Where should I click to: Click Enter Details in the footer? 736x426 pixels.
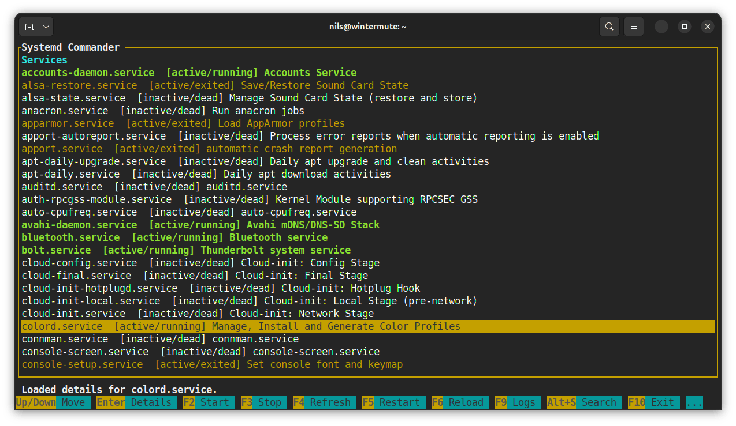tap(137, 402)
